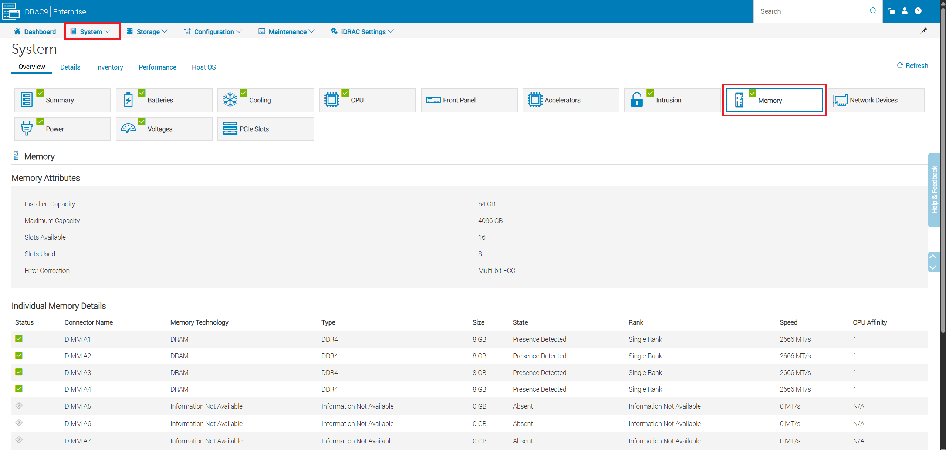Click the Intrusion padlock icon
The image size is (946, 450).
point(636,100)
